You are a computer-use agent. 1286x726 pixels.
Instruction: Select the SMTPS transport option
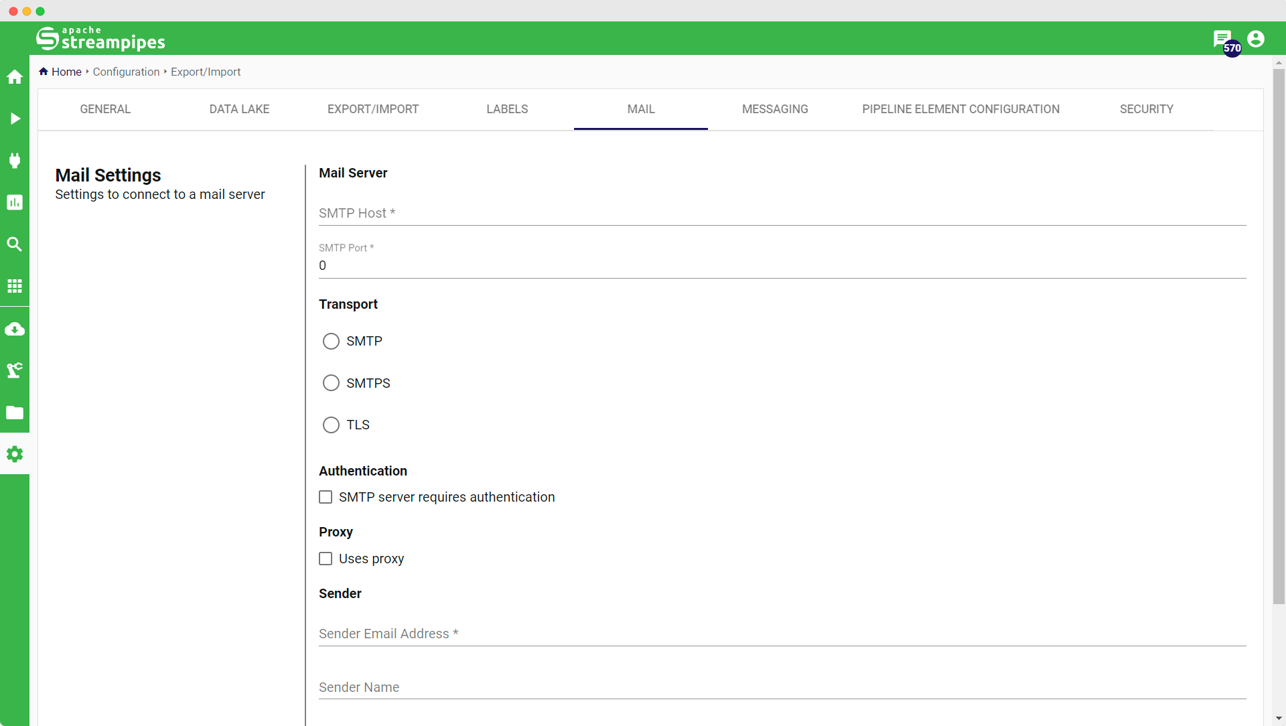pos(331,383)
